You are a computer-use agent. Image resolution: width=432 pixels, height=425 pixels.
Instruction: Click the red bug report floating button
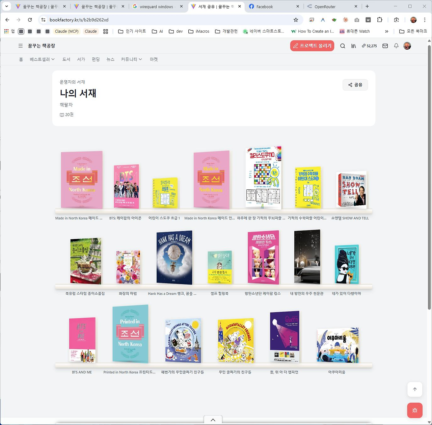(x=415, y=410)
